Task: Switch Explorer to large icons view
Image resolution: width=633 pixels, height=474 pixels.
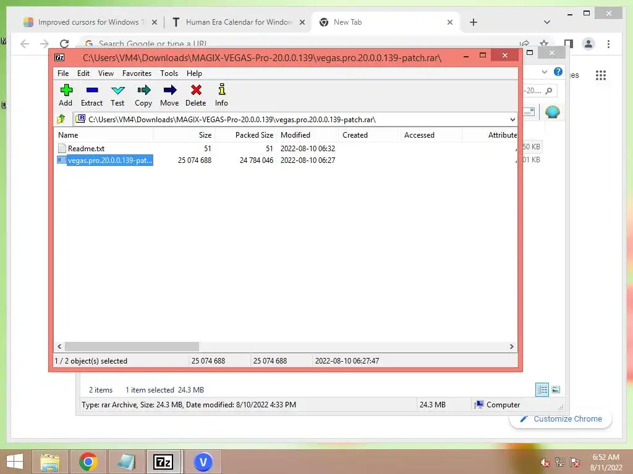Action: coord(556,389)
